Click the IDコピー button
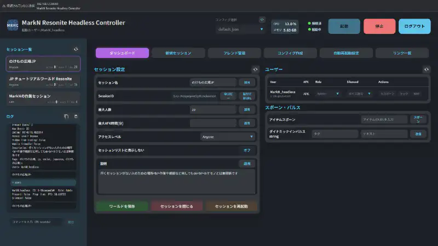 pyautogui.click(x=228, y=96)
